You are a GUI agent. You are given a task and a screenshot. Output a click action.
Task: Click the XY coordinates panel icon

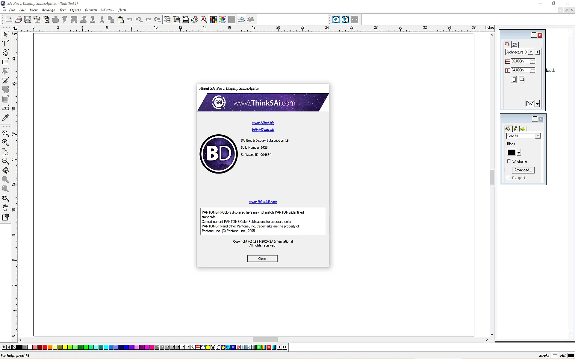click(x=167, y=20)
